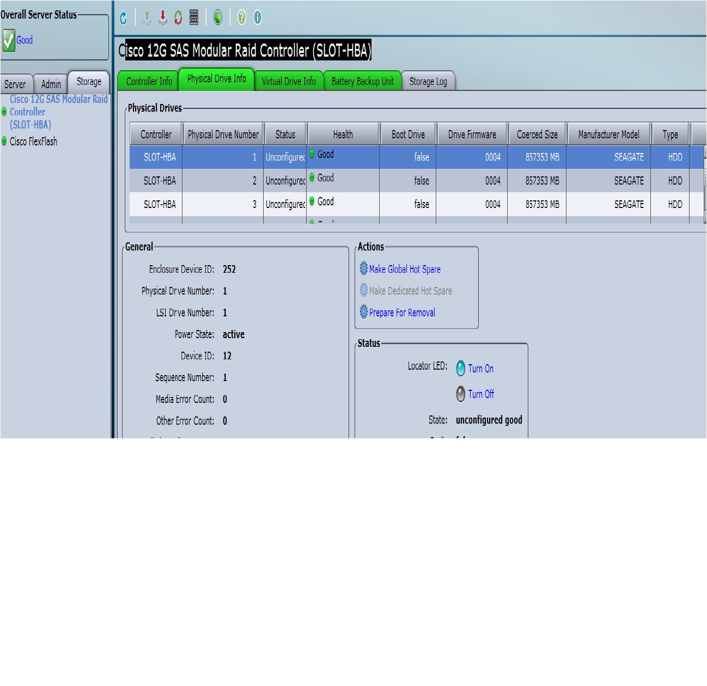Select physical drive number 1 cell
The height and width of the screenshot is (686, 707).
click(x=223, y=157)
